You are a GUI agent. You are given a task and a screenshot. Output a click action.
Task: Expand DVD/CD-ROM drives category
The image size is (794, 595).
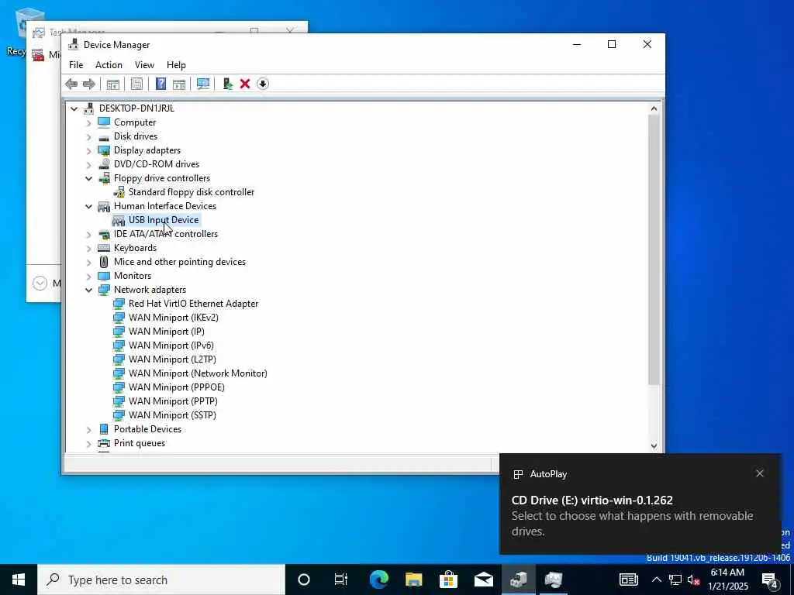tap(88, 165)
